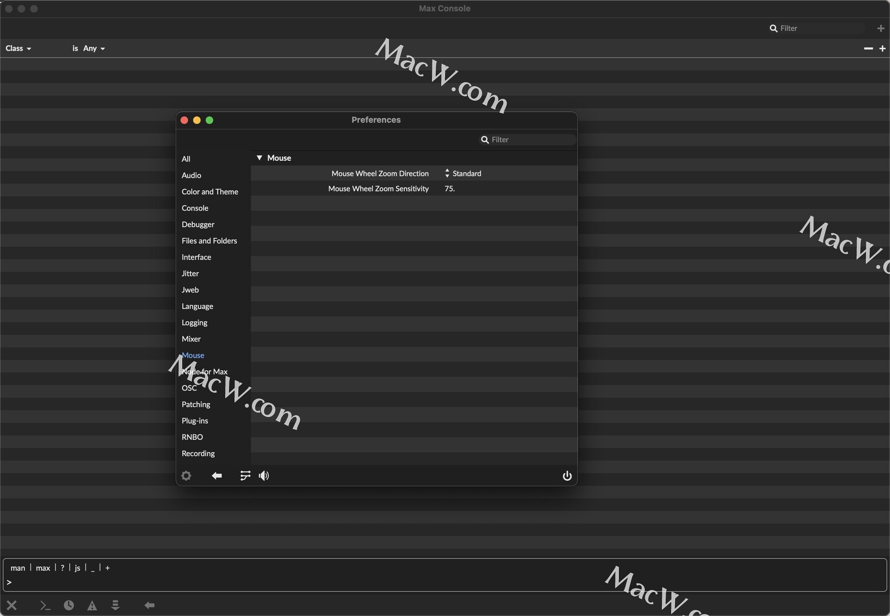Open Files and Folders preferences
890x616 pixels.
[x=210, y=241]
